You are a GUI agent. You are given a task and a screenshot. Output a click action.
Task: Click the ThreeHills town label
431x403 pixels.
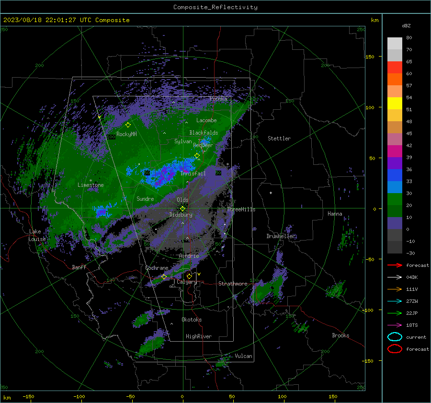tap(241, 209)
